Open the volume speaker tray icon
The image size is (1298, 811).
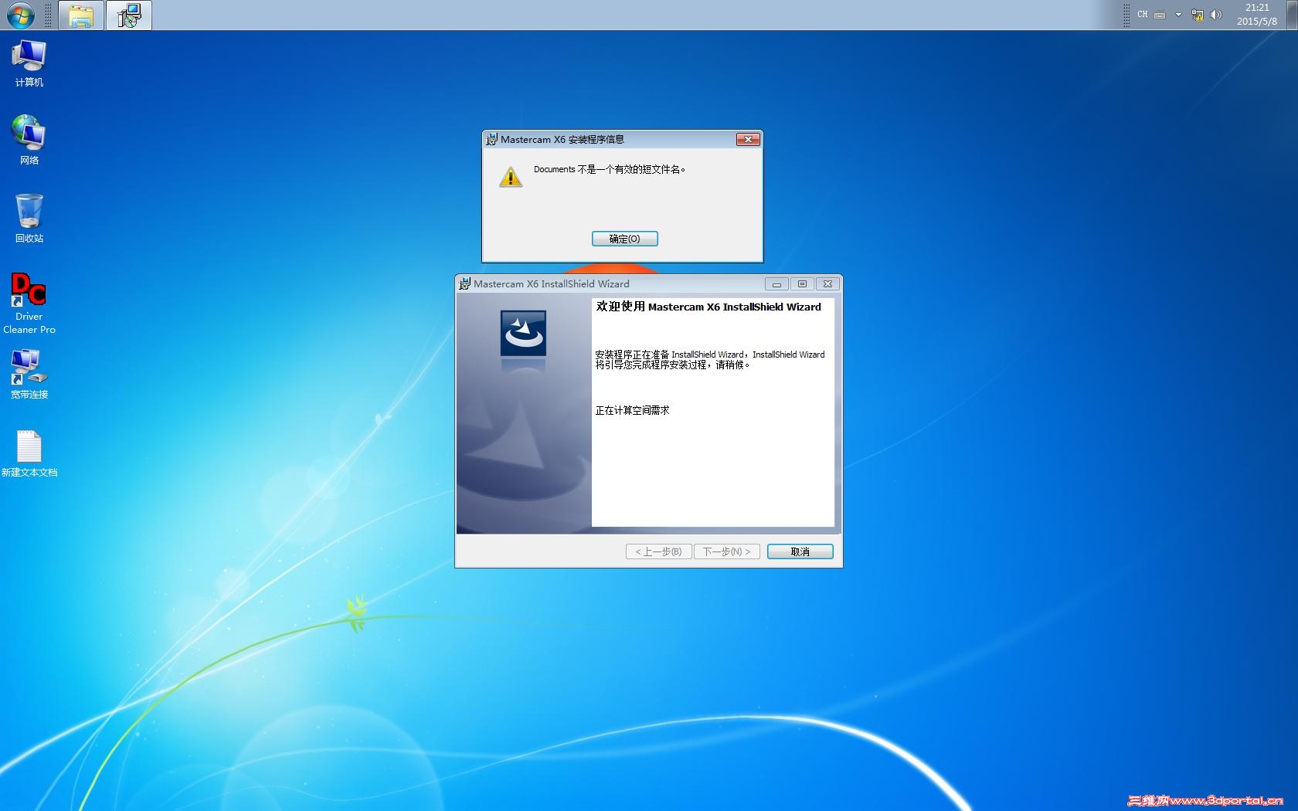[1216, 15]
